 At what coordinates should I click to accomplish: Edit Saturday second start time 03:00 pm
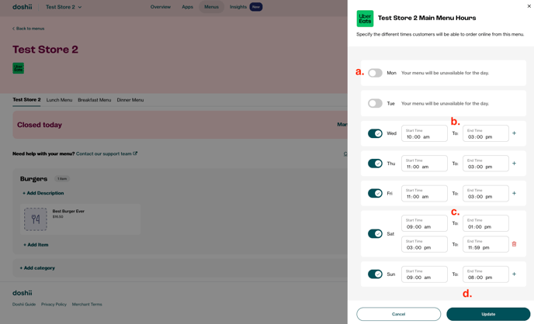tap(425, 244)
